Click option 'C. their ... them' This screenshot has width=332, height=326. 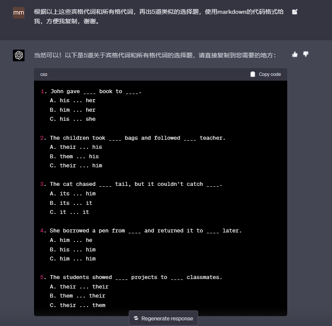pyautogui.click(x=78, y=305)
